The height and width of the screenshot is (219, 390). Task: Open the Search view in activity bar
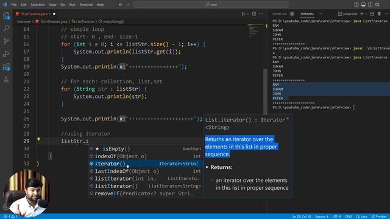coord(6,29)
